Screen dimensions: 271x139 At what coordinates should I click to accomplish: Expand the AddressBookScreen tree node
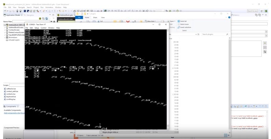pyautogui.click(x=5, y=27)
